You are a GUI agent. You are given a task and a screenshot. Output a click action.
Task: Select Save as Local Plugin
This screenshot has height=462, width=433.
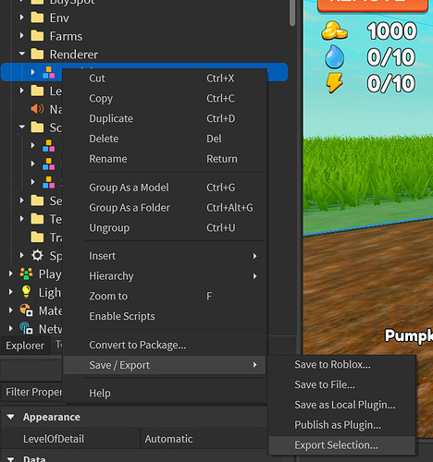(341, 405)
